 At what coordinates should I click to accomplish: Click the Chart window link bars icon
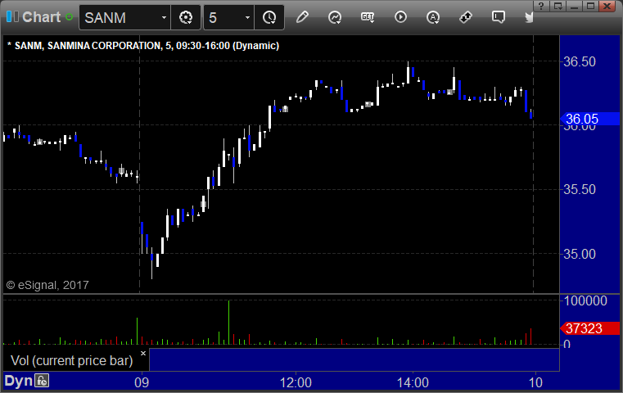[12, 16]
